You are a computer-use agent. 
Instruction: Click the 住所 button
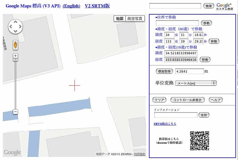204,115
